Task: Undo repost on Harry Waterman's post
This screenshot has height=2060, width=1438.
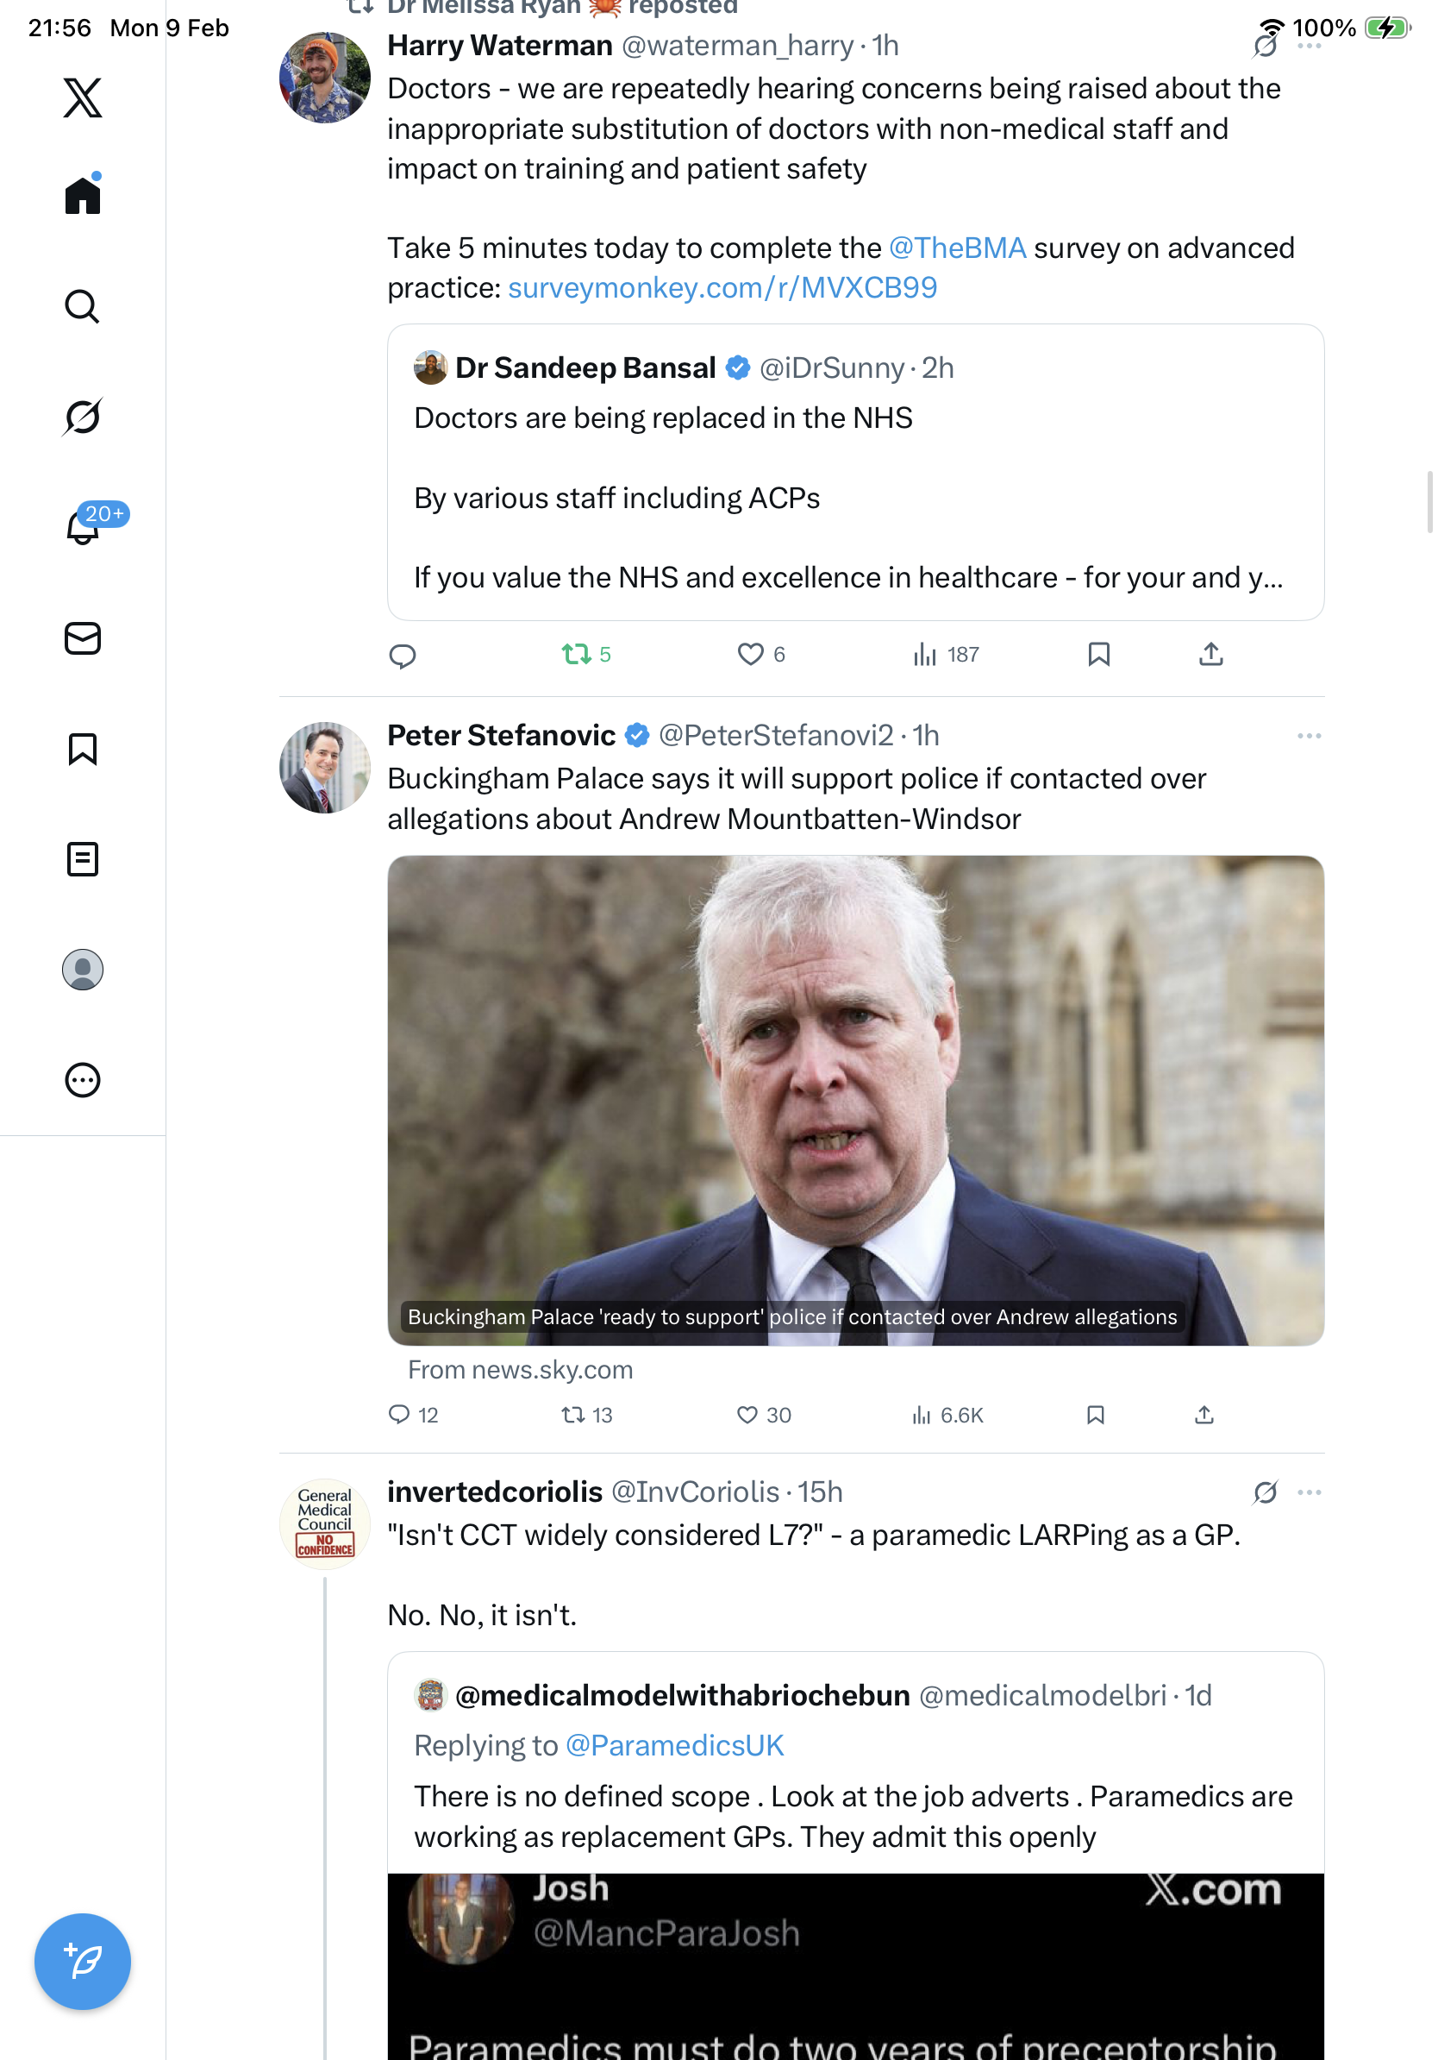Action: pos(577,654)
